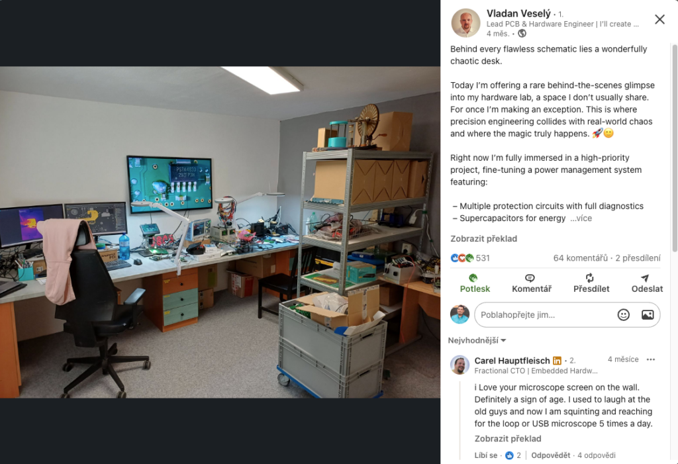Click the Potlesk reaction icon

(473, 277)
